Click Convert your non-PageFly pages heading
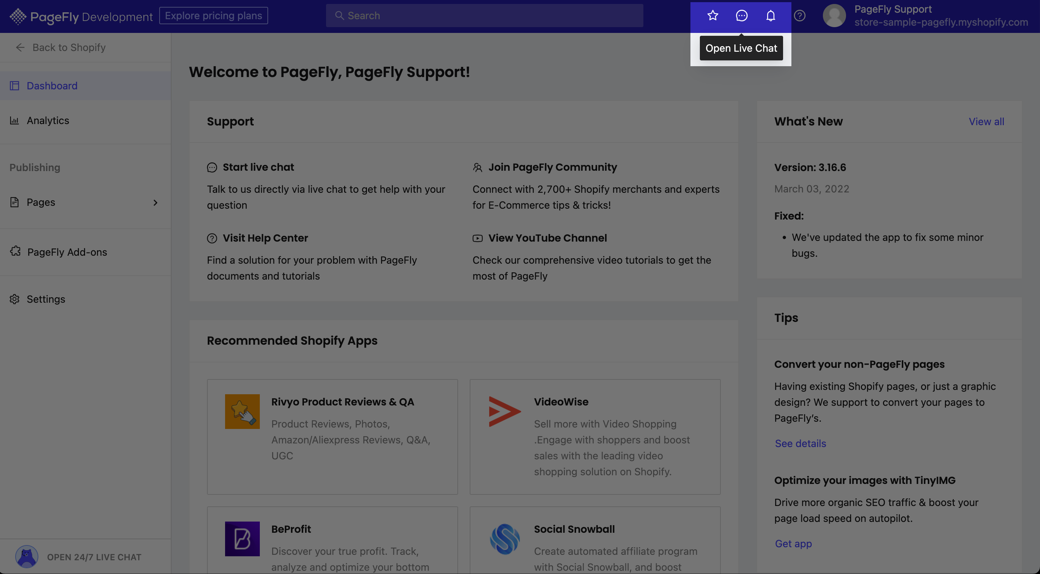 point(859,364)
